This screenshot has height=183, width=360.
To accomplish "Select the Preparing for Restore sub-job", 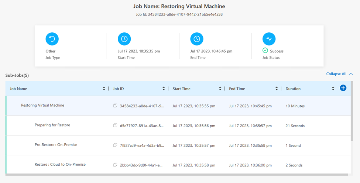I will [178, 125].
